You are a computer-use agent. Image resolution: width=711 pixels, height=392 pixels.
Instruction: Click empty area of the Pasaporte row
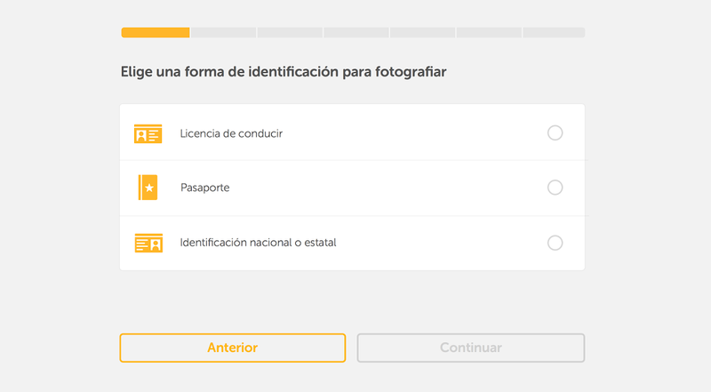(x=386, y=188)
